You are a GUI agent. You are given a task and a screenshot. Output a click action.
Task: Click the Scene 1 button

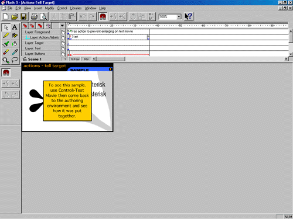[x=32, y=59]
